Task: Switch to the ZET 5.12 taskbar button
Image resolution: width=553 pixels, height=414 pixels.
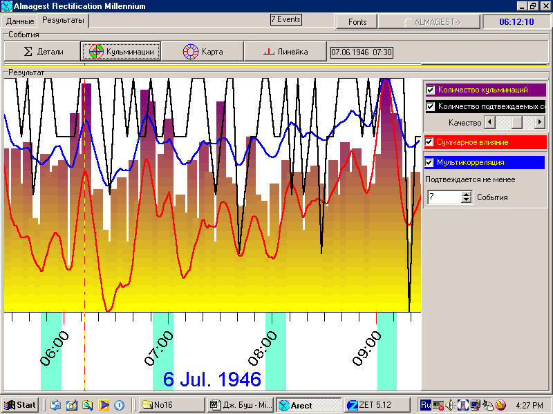Action: [377, 405]
